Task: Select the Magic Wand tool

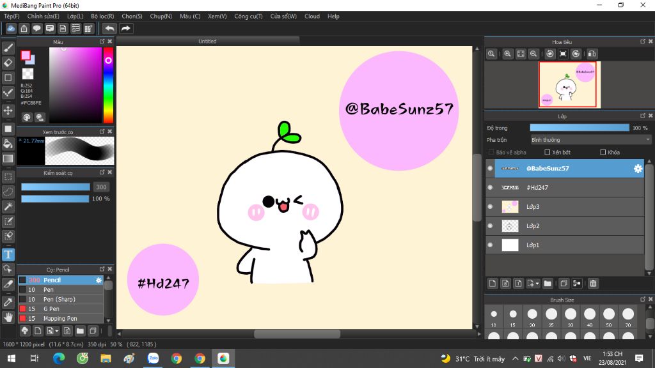Action: click(x=8, y=206)
